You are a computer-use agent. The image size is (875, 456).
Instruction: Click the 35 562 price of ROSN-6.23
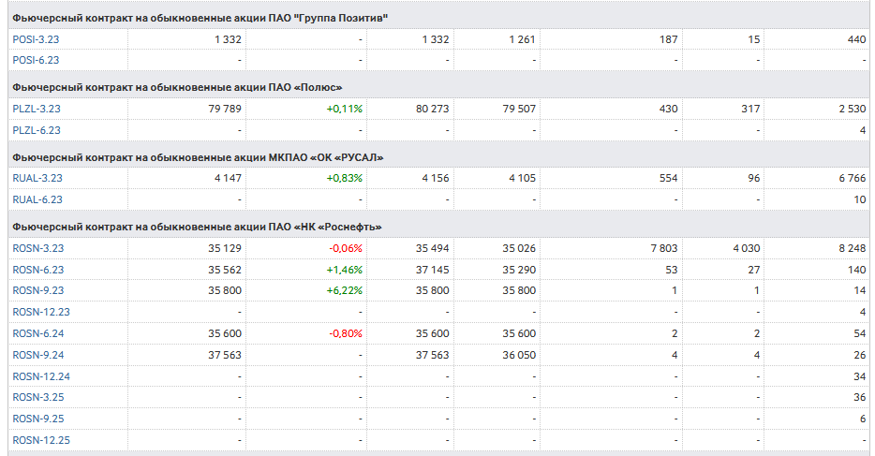(x=225, y=270)
